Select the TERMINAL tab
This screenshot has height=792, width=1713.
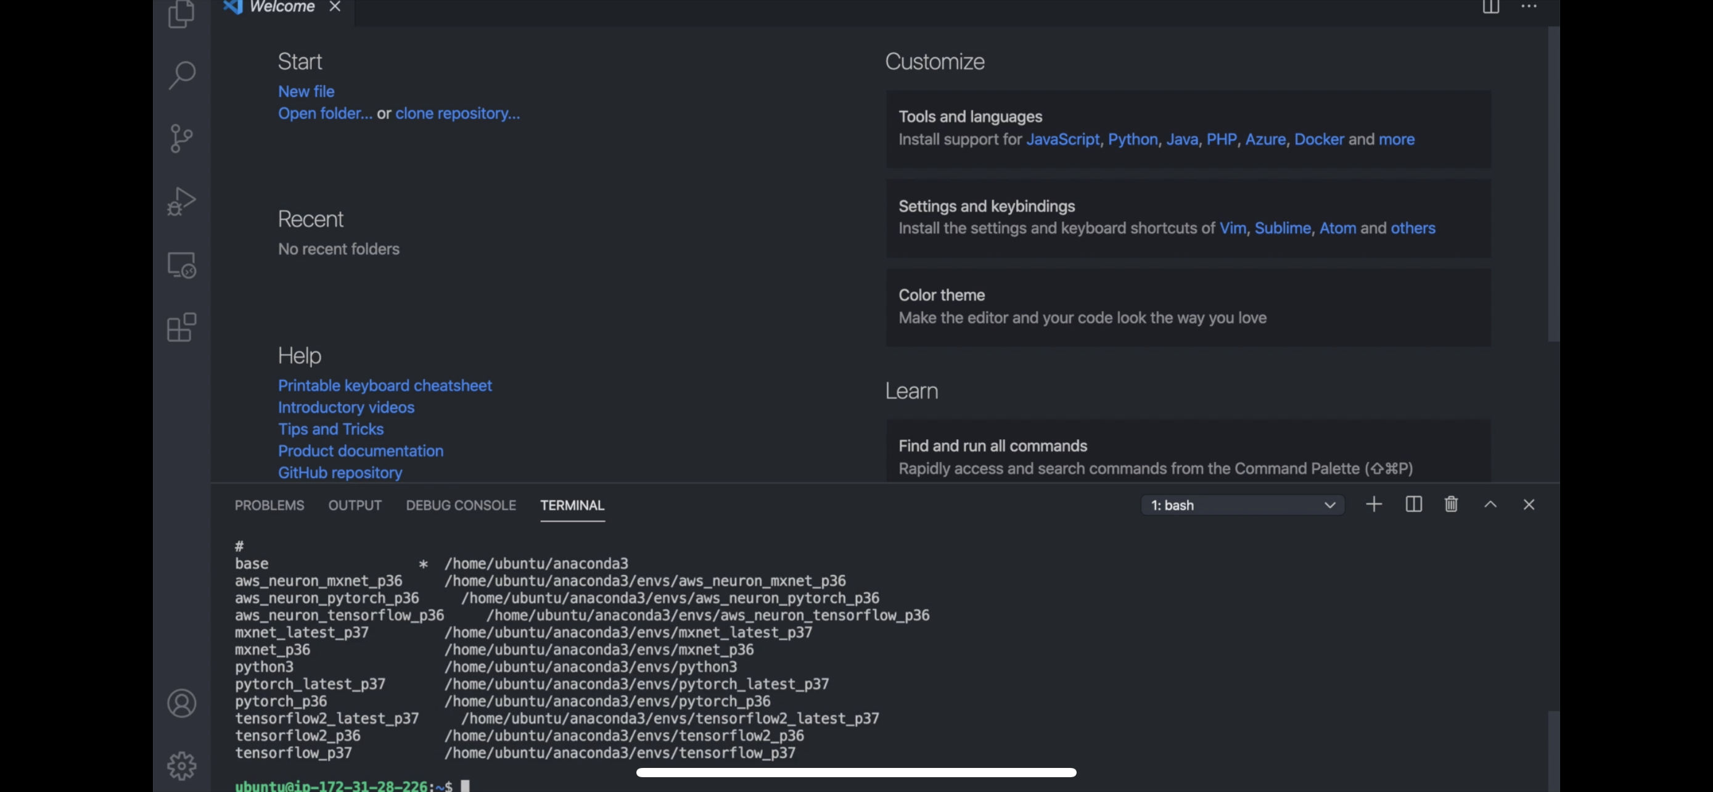coord(573,505)
